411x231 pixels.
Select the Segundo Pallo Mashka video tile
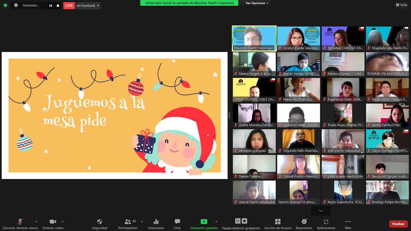(298, 141)
